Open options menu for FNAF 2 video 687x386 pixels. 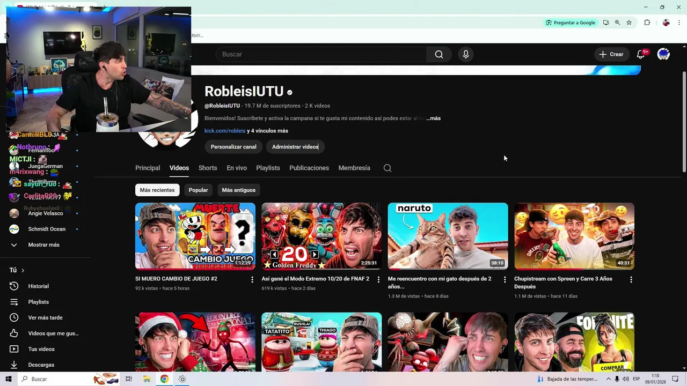[378, 279]
